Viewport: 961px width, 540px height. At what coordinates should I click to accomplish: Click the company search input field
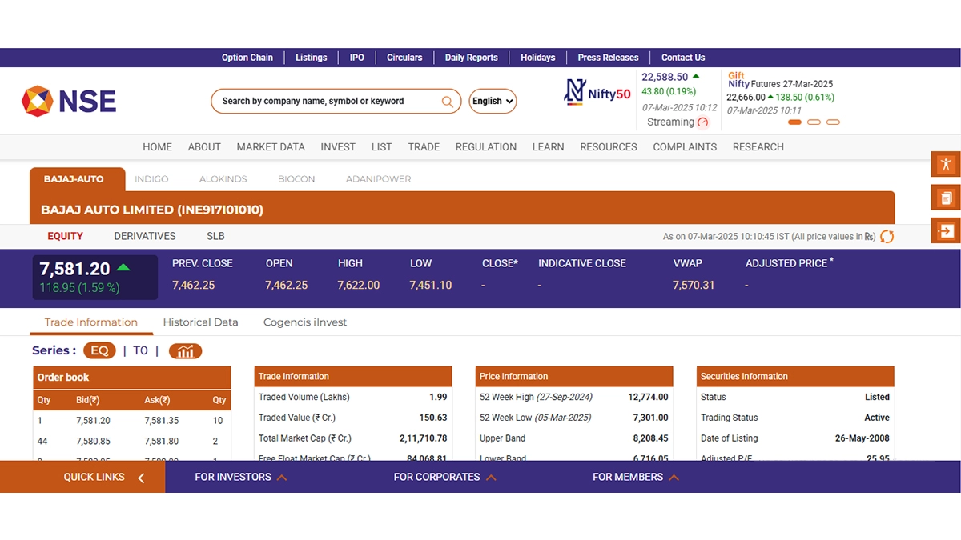[328, 102]
